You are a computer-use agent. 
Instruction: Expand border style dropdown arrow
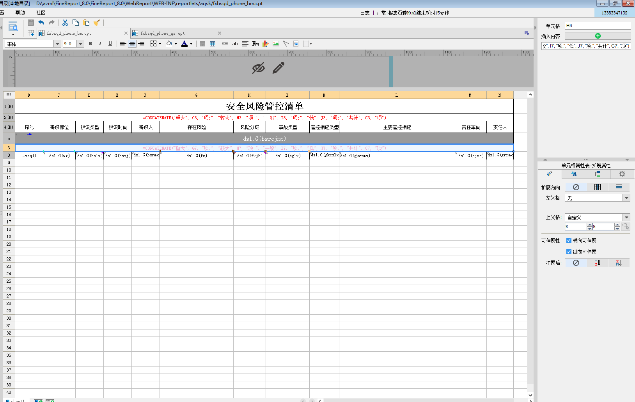click(160, 44)
